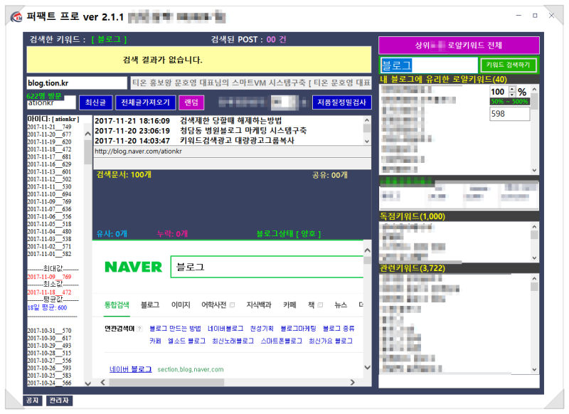Select the 블로그 tab in Naver results

(150, 304)
